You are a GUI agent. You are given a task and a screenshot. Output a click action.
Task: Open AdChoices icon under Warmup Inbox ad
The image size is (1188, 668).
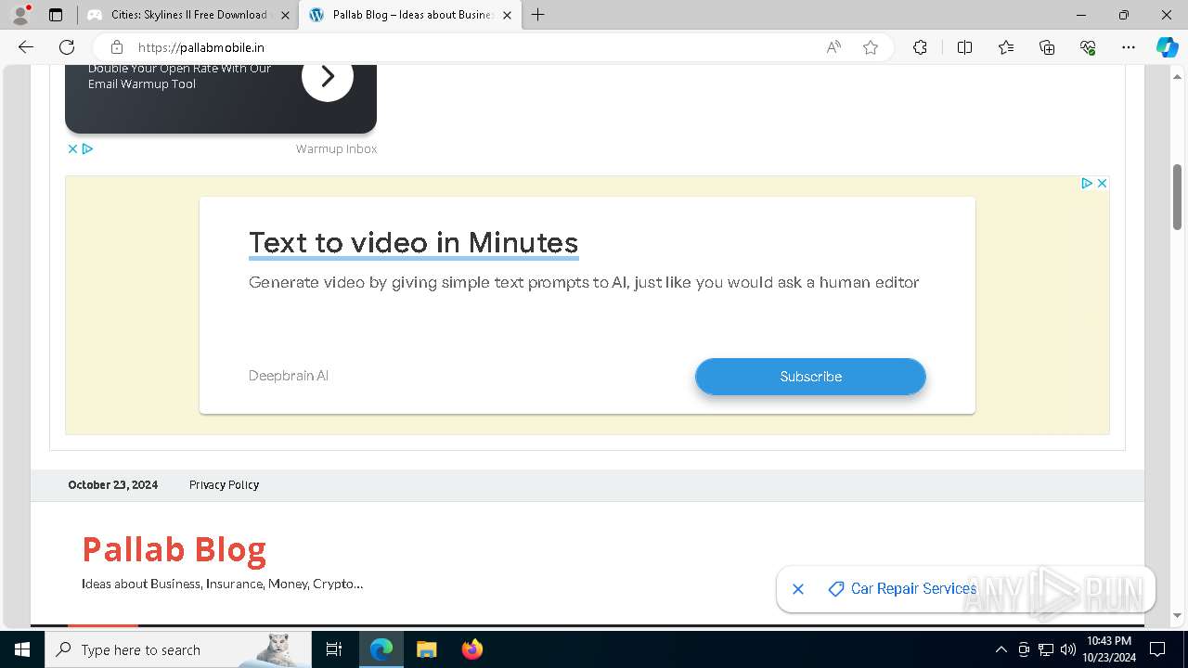pyautogui.click(x=87, y=148)
